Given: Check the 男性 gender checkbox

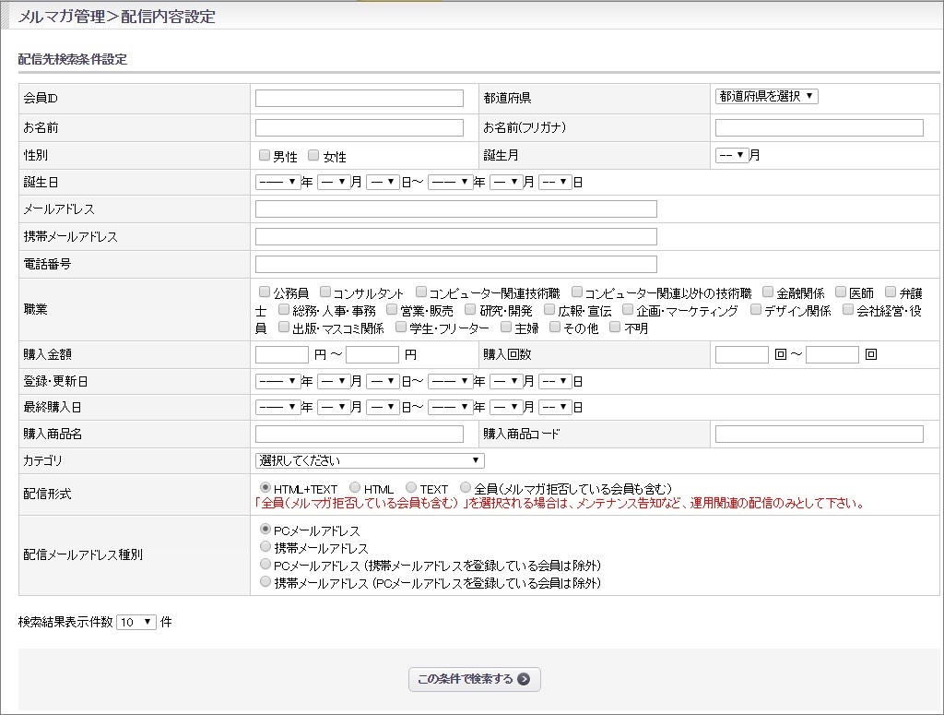Looking at the screenshot, I should tap(265, 154).
